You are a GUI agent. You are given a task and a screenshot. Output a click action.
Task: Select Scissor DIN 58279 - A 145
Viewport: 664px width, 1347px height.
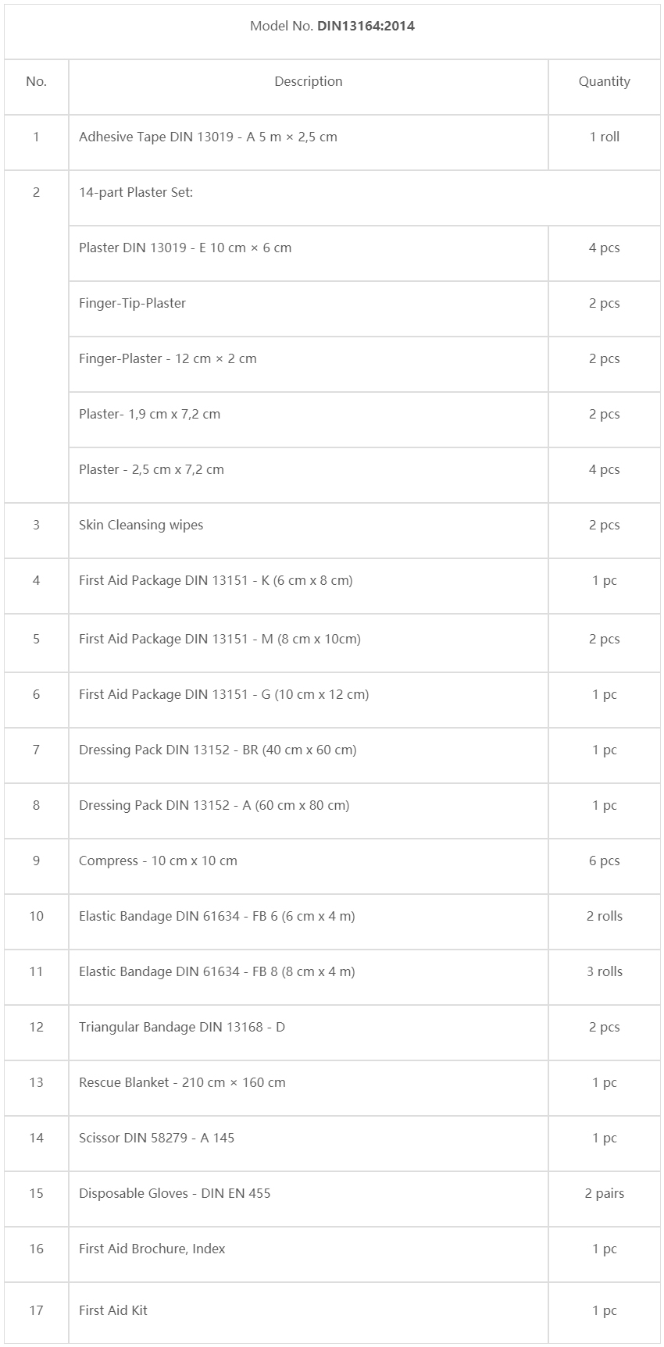click(156, 1138)
